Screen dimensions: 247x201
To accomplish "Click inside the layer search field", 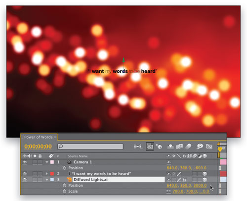I will tap(90, 147).
